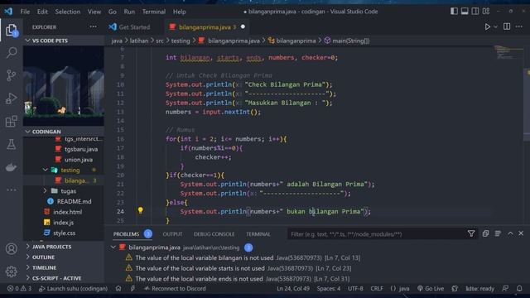Collapse the CODINGAN folder section
Viewport: 530px width, 298px height.
(x=64, y=132)
